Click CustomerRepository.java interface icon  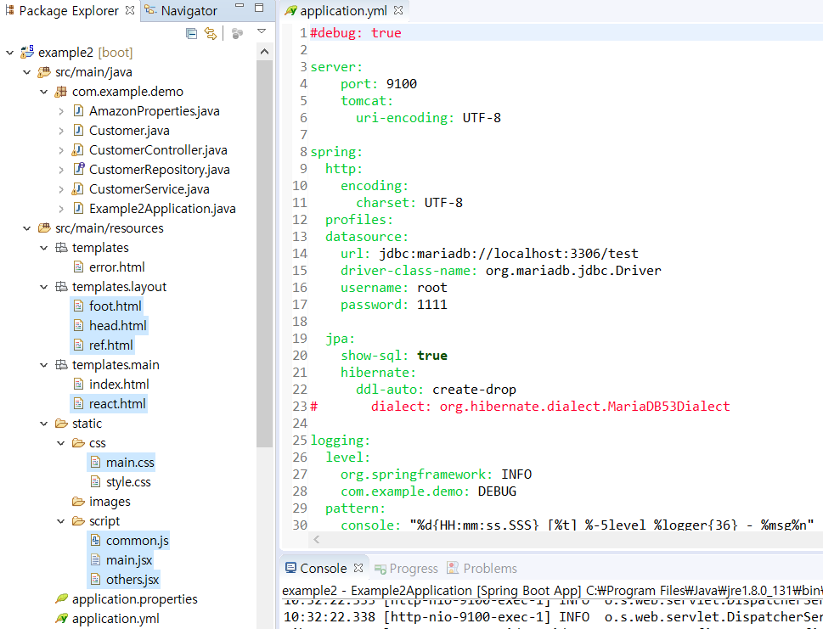point(79,169)
